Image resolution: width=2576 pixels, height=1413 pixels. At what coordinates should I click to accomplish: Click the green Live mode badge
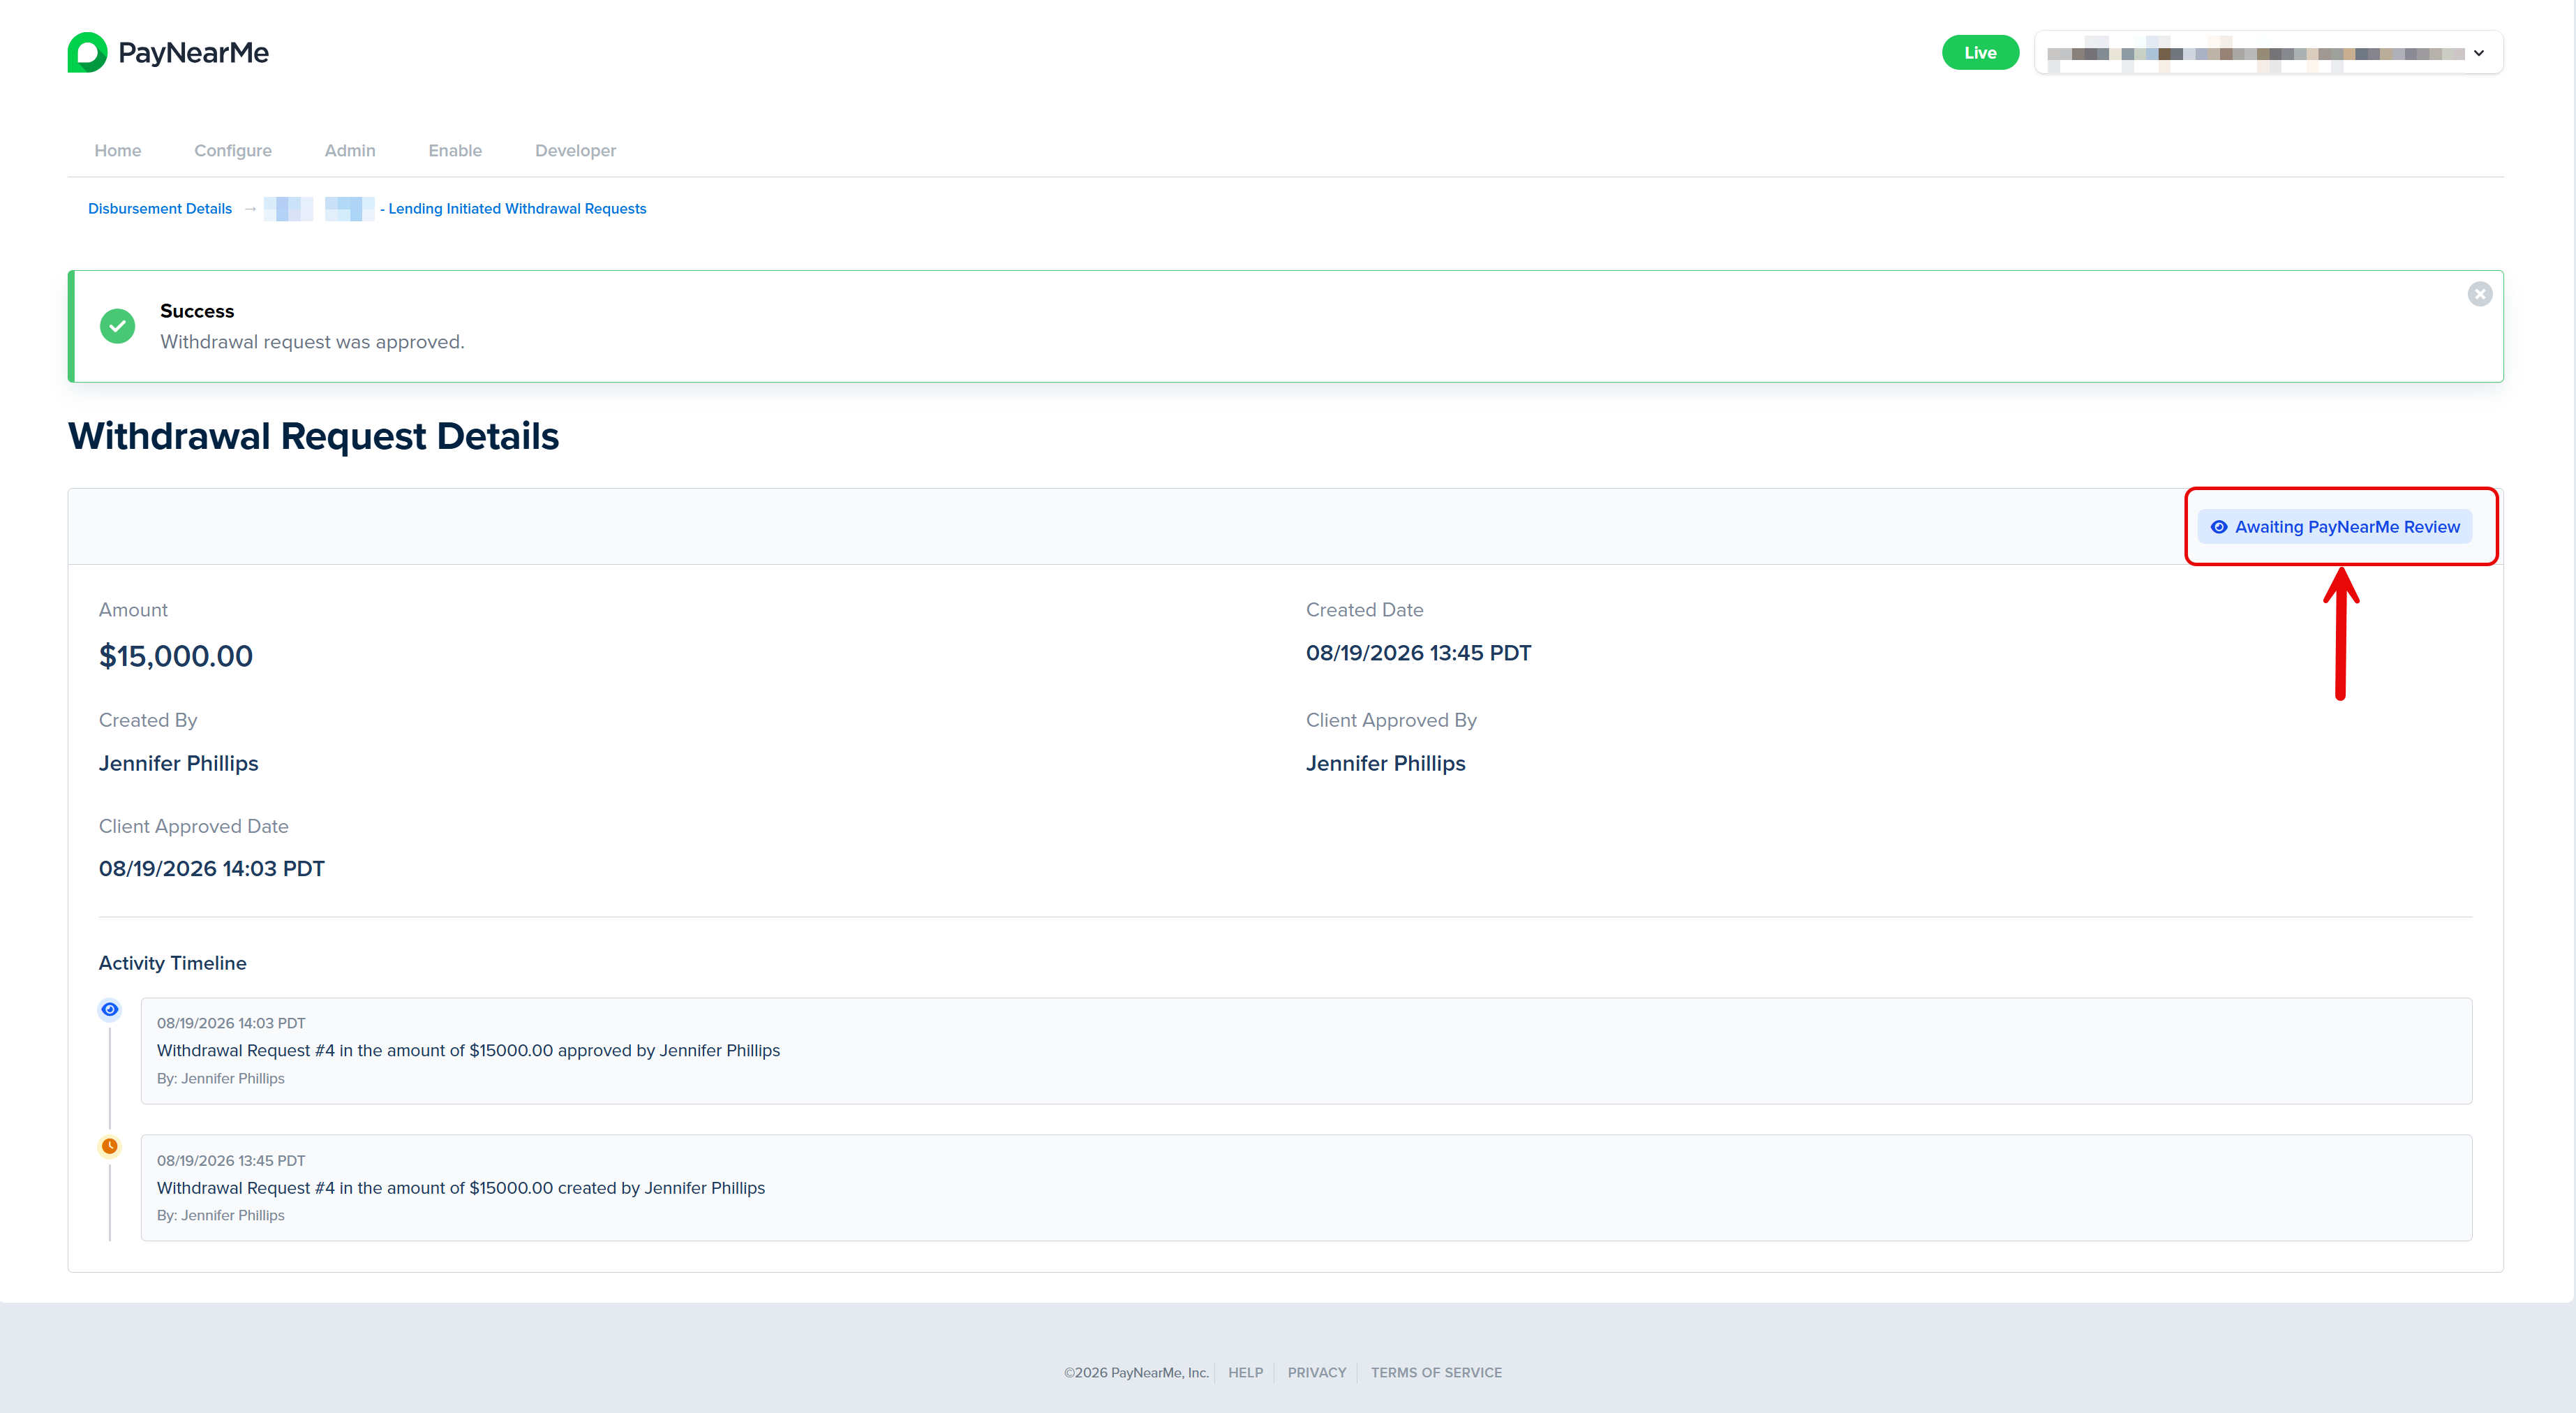click(x=1979, y=53)
